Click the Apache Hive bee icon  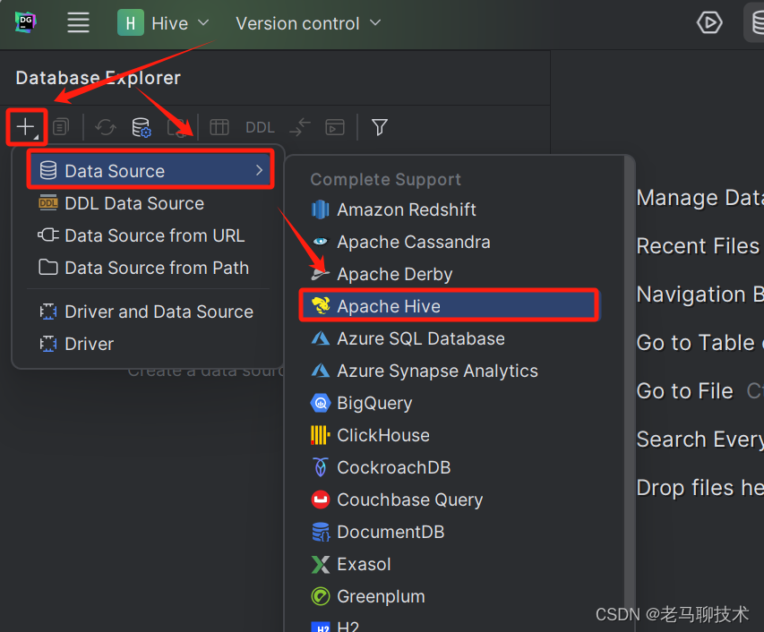(x=321, y=306)
